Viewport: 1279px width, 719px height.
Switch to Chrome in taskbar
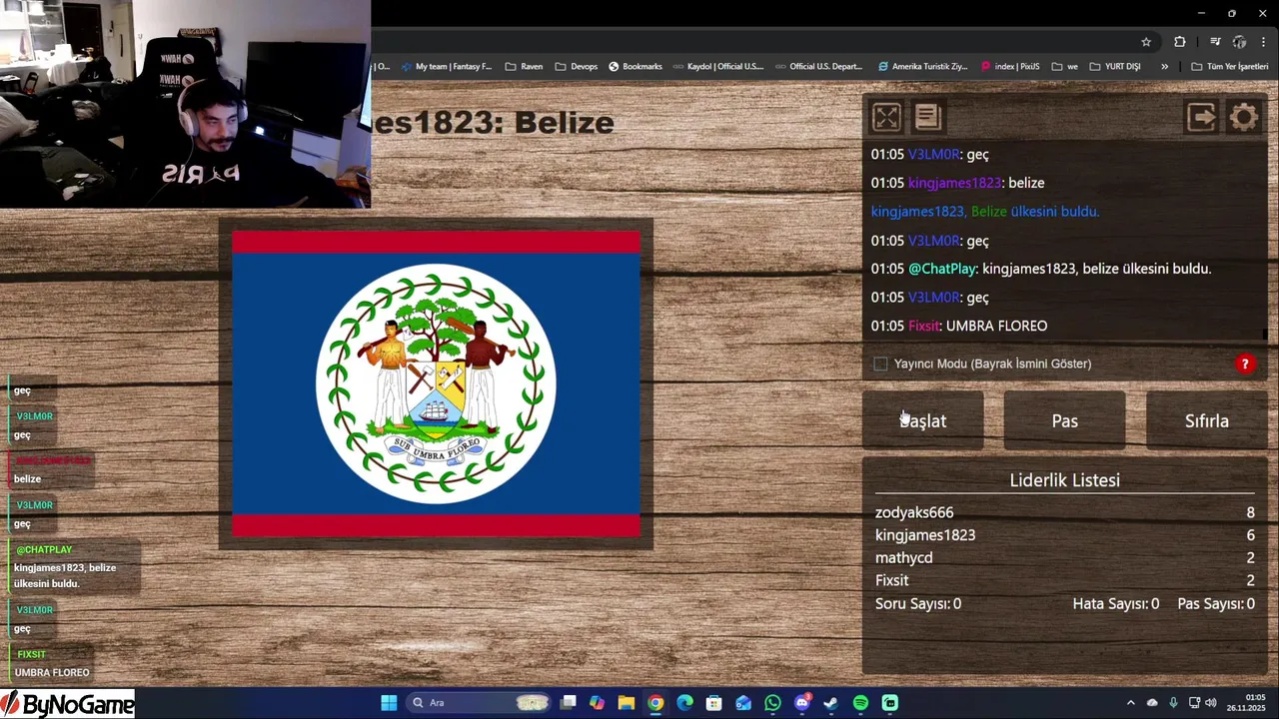(x=655, y=703)
